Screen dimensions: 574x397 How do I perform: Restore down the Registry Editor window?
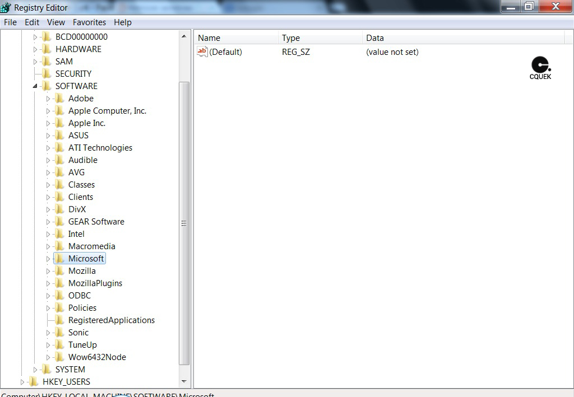(x=529, y=6)
